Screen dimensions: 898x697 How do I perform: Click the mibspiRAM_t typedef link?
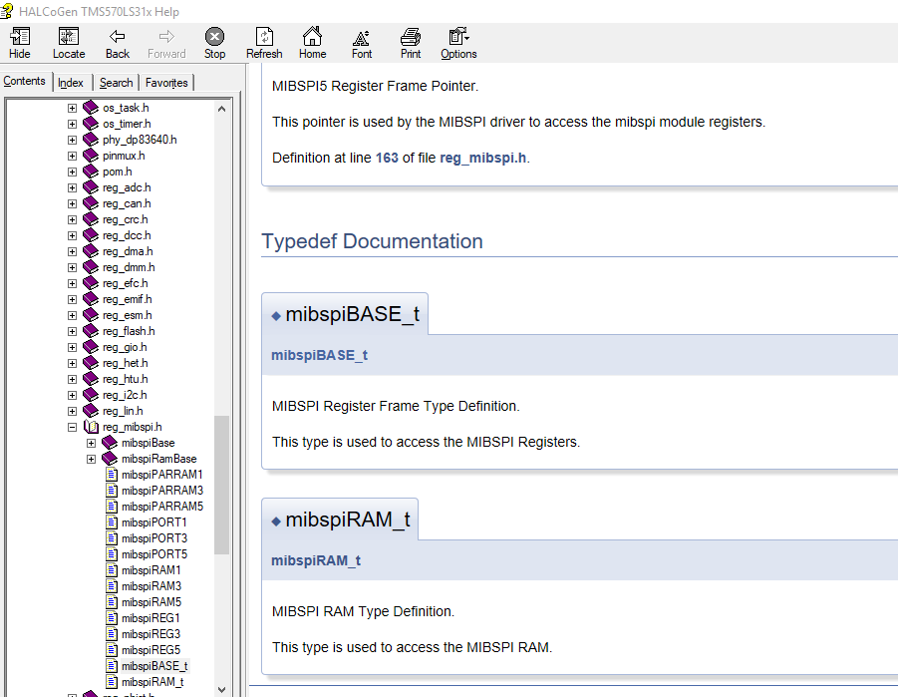coord(316,560)
